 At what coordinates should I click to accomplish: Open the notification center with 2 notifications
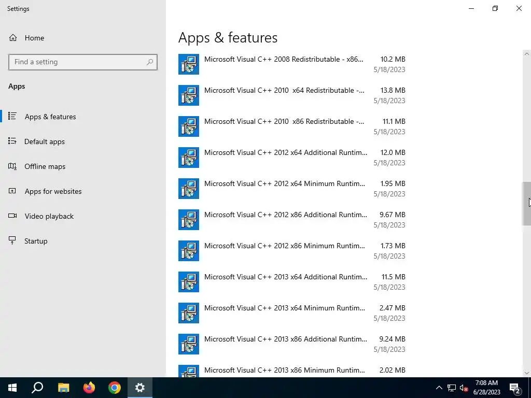(515, 388)
